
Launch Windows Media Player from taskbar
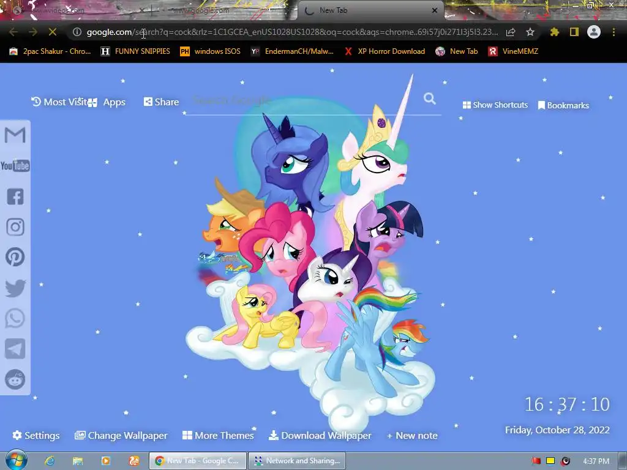click(x=106, y=461)
